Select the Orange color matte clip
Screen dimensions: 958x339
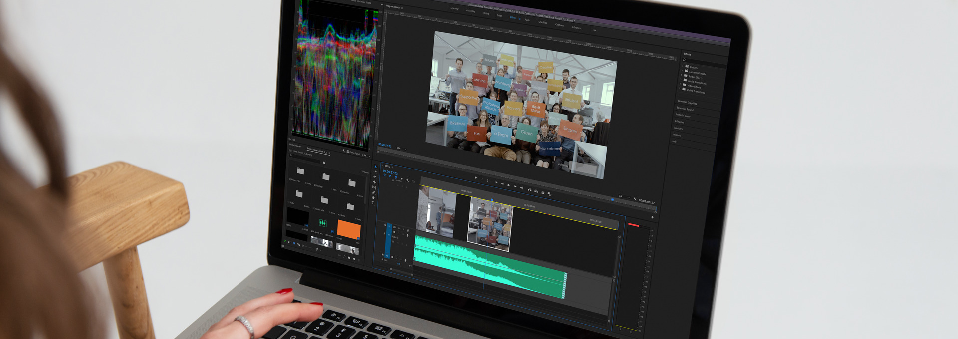(x=348, y=229)
